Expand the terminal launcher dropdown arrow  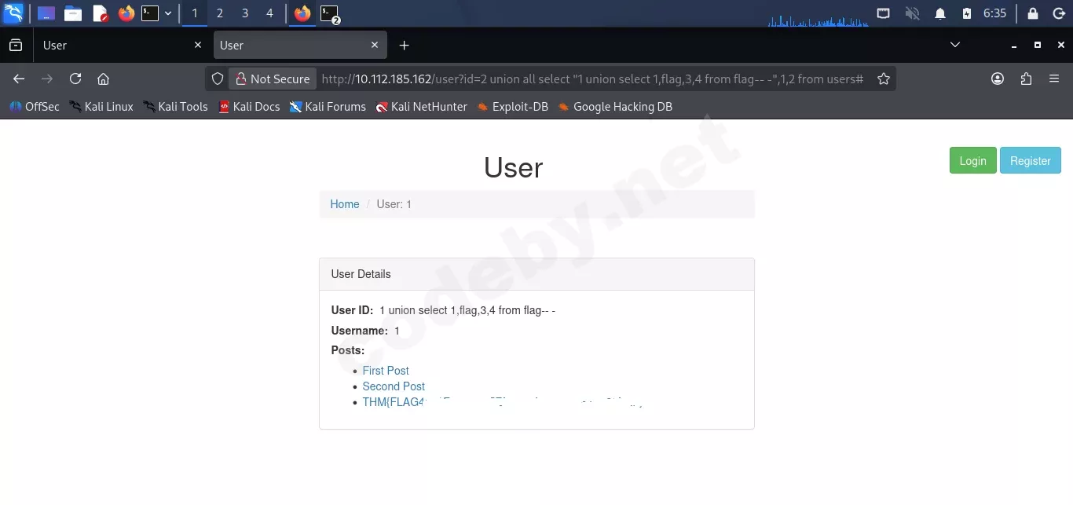(168, 13)
